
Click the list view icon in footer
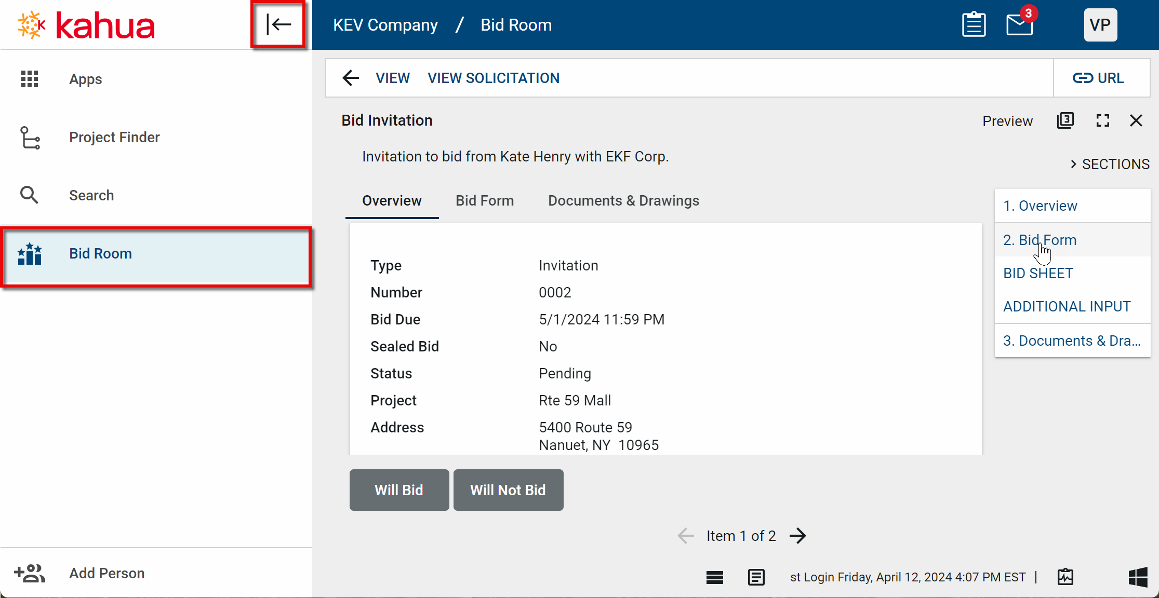714,577
